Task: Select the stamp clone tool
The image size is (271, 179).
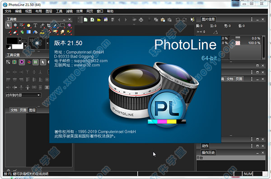Action: 42,32
